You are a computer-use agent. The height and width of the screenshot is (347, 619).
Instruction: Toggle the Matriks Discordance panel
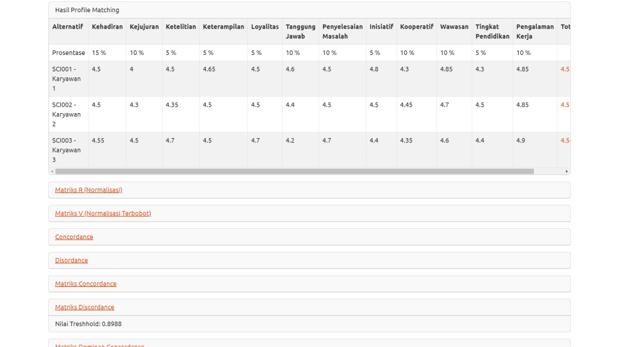85,307
